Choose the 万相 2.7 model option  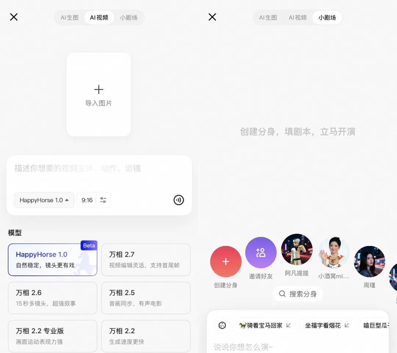pyautogui.click(x=146, y=259)
